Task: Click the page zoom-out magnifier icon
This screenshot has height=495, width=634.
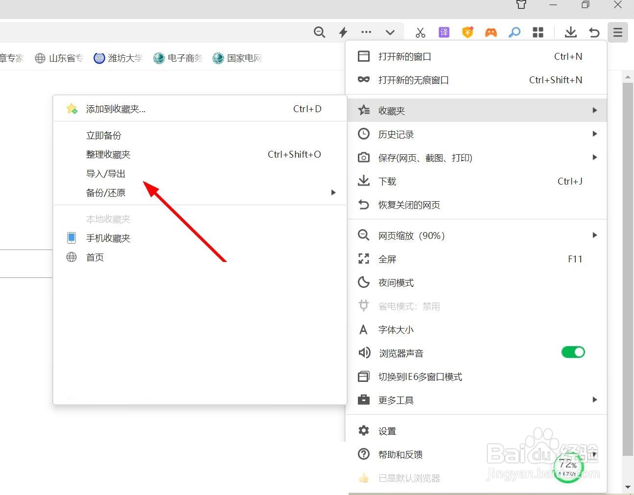Action: coord(320,32)
